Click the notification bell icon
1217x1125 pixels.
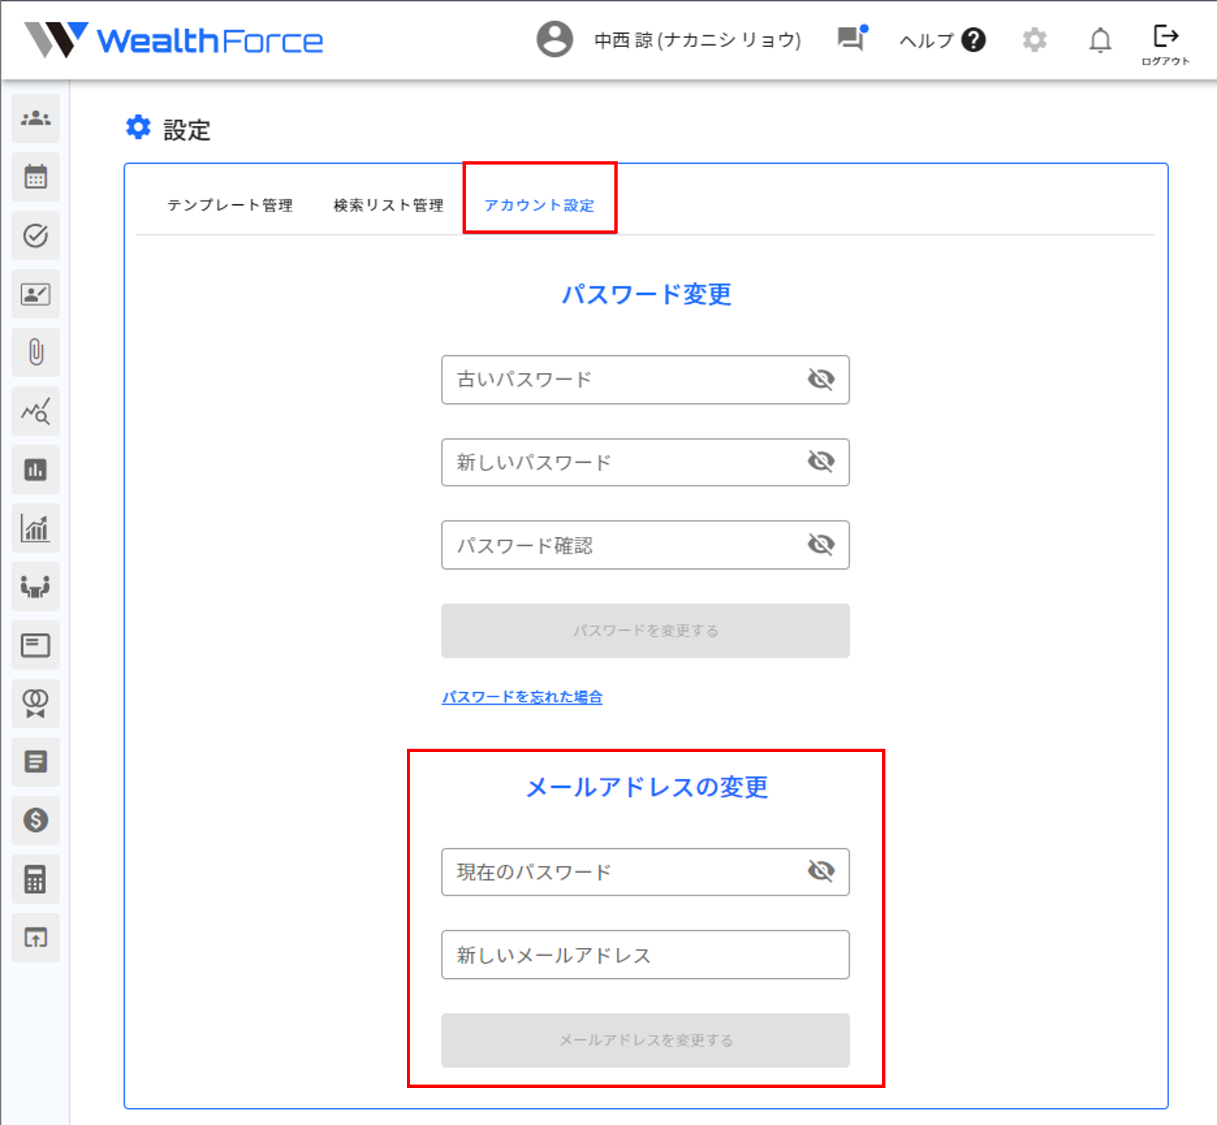pyautogui.click(x=1100, y=41)
